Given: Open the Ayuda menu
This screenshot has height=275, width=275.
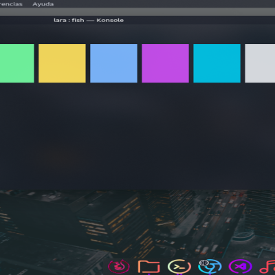Looking at the screenshot, I should tap(43, 4).
